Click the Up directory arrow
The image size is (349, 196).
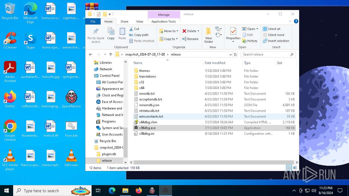tap(111, 54)
